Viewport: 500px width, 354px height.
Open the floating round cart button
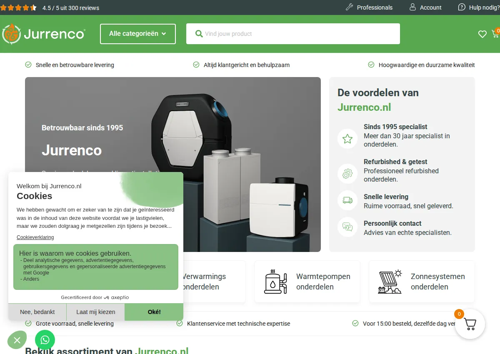click(470, 324)
